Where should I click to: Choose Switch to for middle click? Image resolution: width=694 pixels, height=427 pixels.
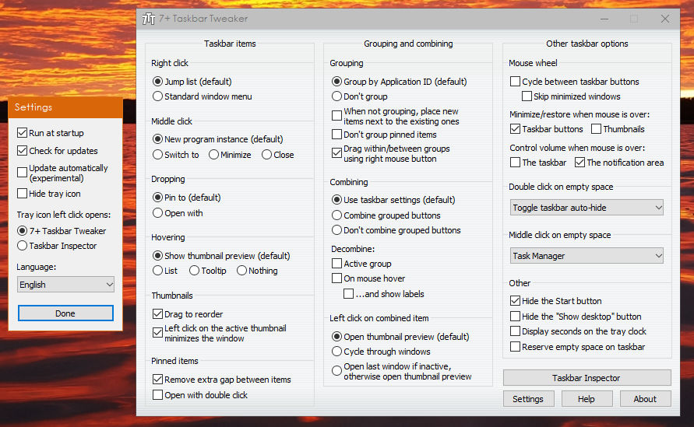tap(176, 155)
